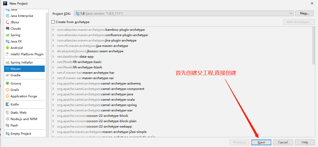Screen dimensions: 318x147
Task: Click the Previous button
Action: [x=239, y=142]
